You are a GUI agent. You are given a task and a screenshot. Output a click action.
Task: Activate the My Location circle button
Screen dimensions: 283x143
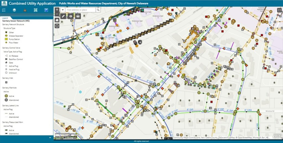point(57,26)
